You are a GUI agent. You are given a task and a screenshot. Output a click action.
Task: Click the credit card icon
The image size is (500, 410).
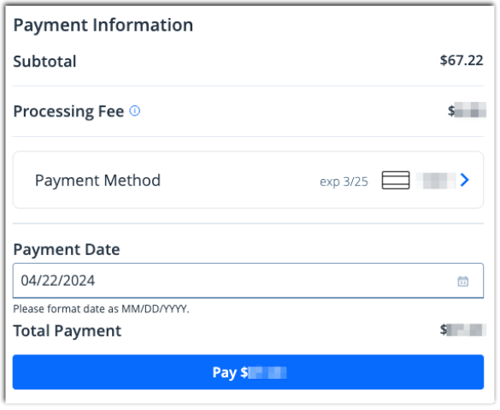396,180
